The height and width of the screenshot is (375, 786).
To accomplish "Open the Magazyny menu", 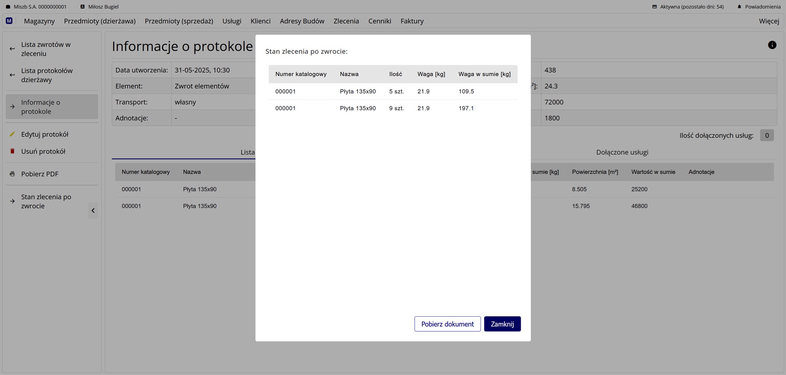I will tap(39, 21).
